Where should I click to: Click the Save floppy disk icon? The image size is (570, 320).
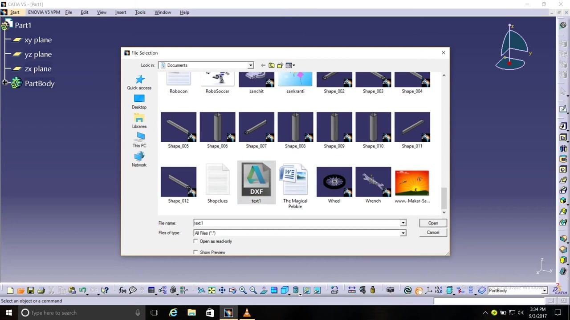31,290
